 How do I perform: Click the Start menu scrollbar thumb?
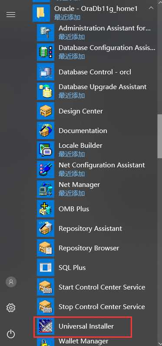(160, 136)
